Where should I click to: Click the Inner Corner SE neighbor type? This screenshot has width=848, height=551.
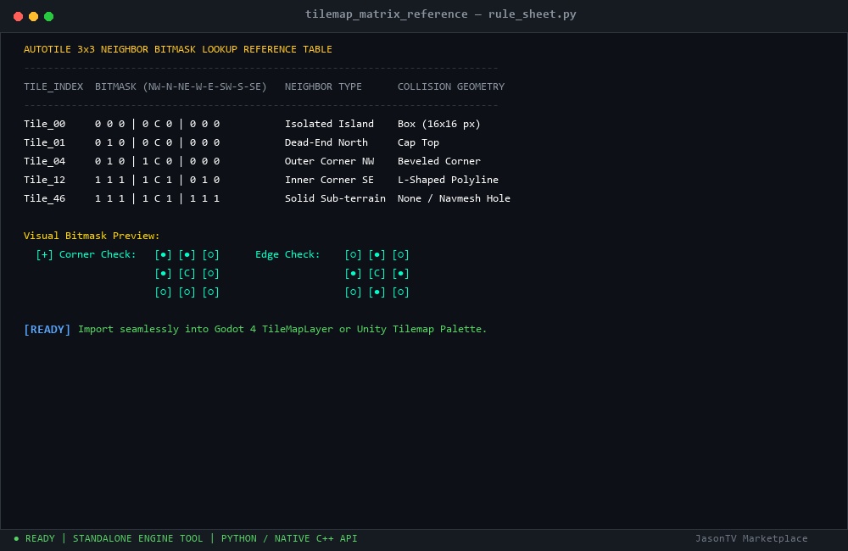coord(329,180)
